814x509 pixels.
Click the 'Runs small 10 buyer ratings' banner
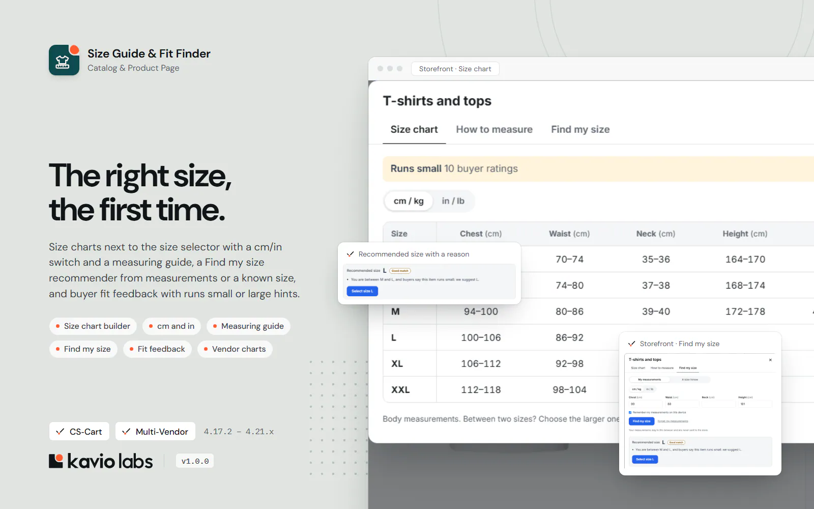pos(598,168)
